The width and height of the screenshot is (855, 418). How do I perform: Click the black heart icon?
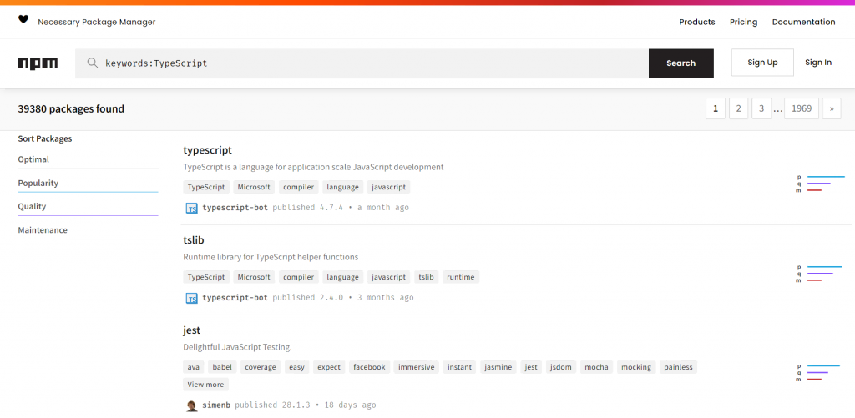(23, 20)
